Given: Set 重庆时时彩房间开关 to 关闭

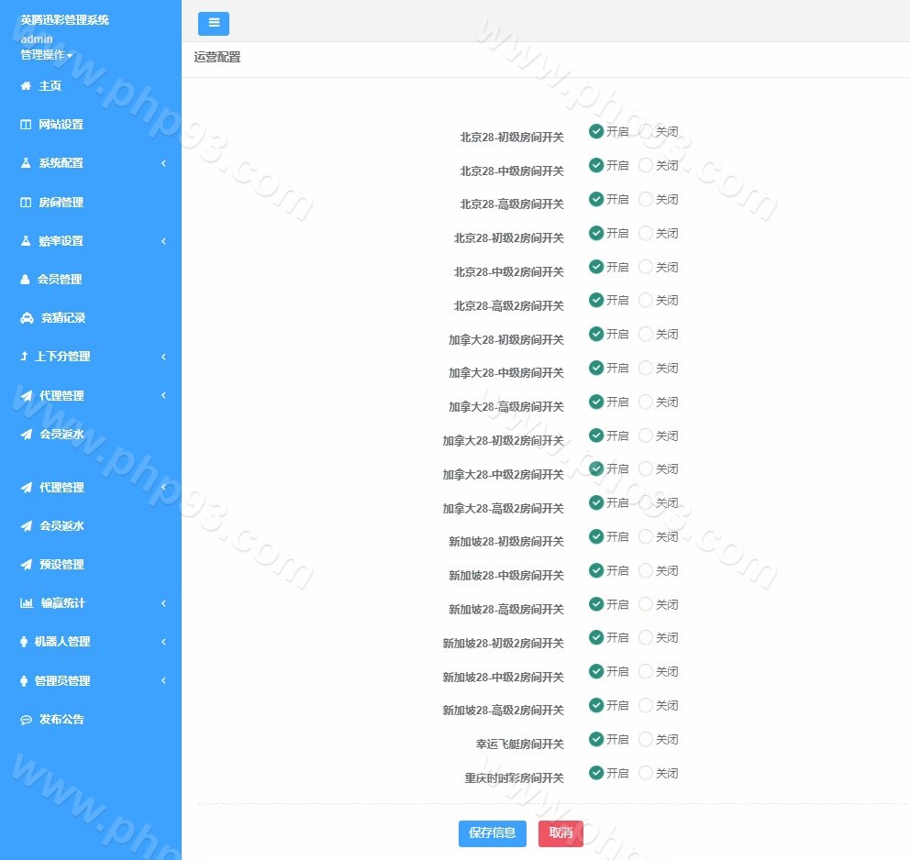Looking at the screenshot, I should click(646, 773).
